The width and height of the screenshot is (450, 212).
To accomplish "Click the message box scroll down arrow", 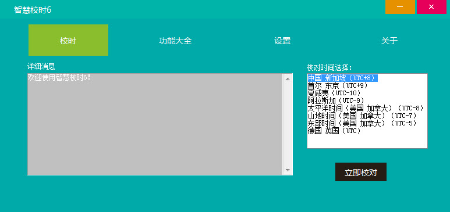I will 288,170.
